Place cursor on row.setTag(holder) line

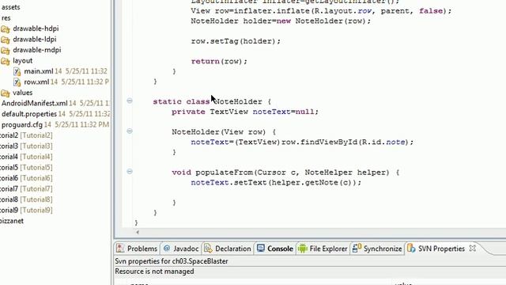236,41
